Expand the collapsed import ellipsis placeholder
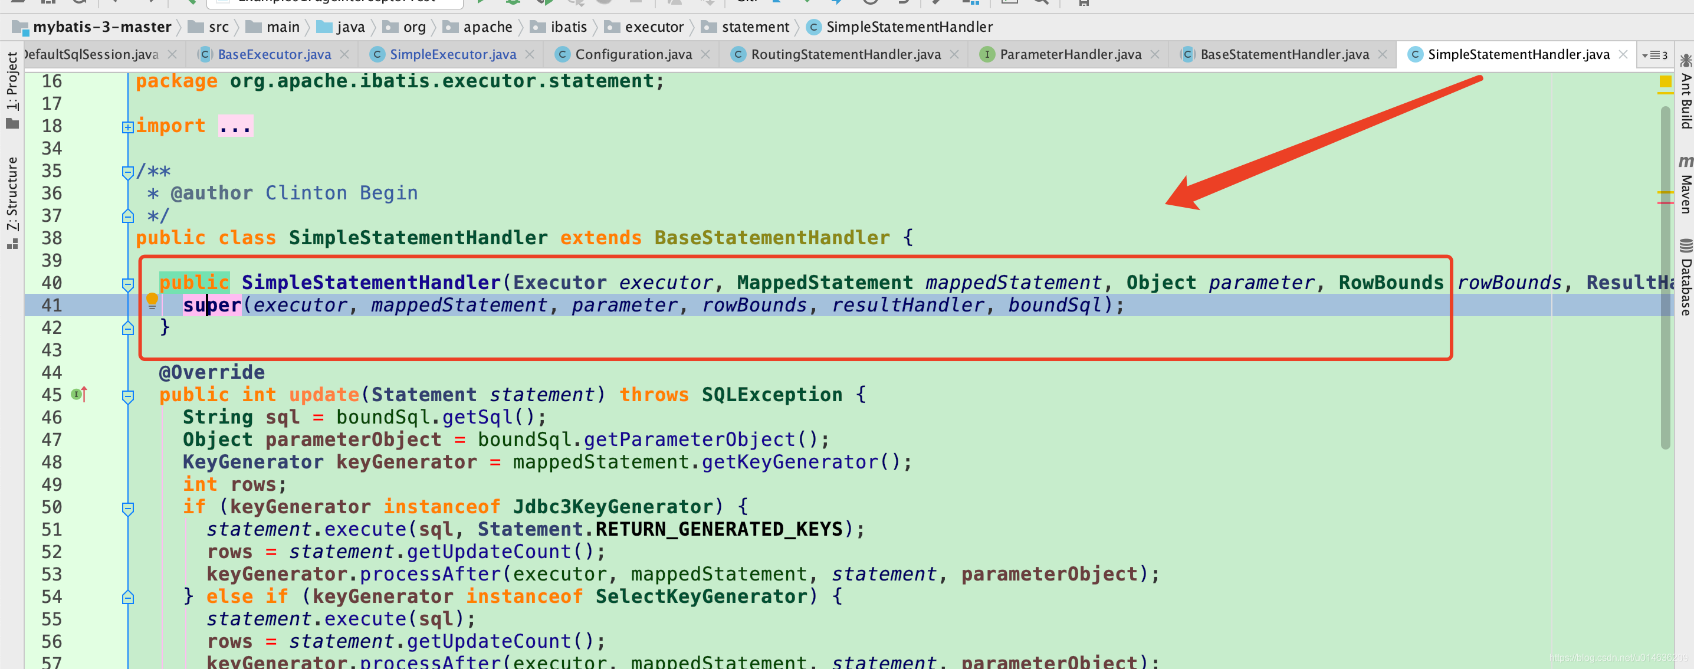Viewport: 1694px width, 669px height. coord(235,126)
